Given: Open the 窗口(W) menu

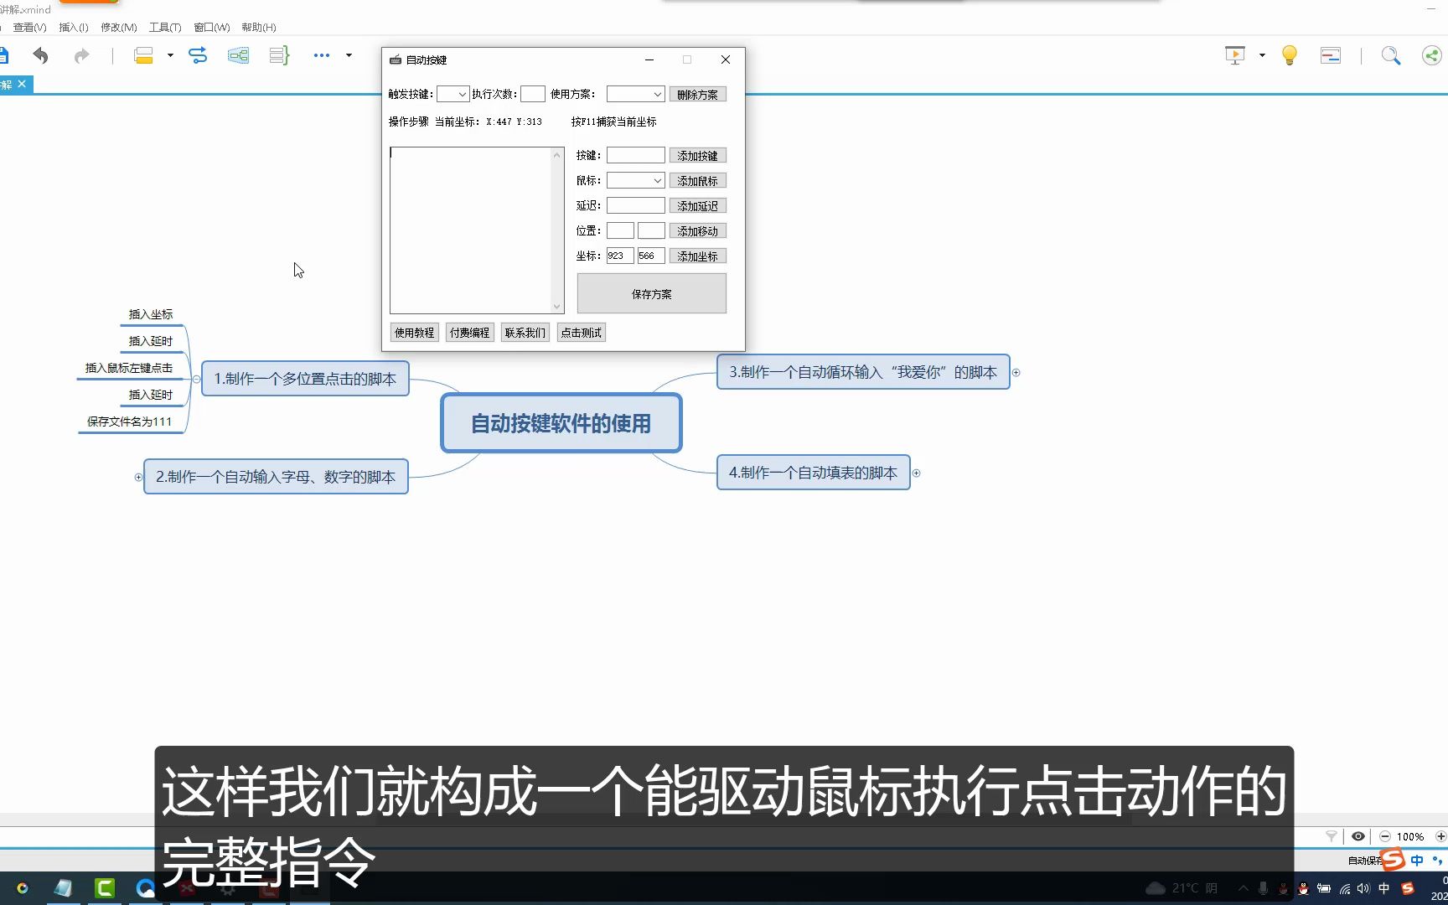Looking at the screenshot, I should (x=212, y=28).
